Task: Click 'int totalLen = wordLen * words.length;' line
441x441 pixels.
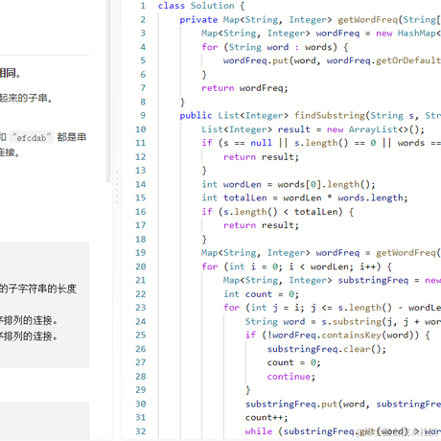Action: coord(305,197)
